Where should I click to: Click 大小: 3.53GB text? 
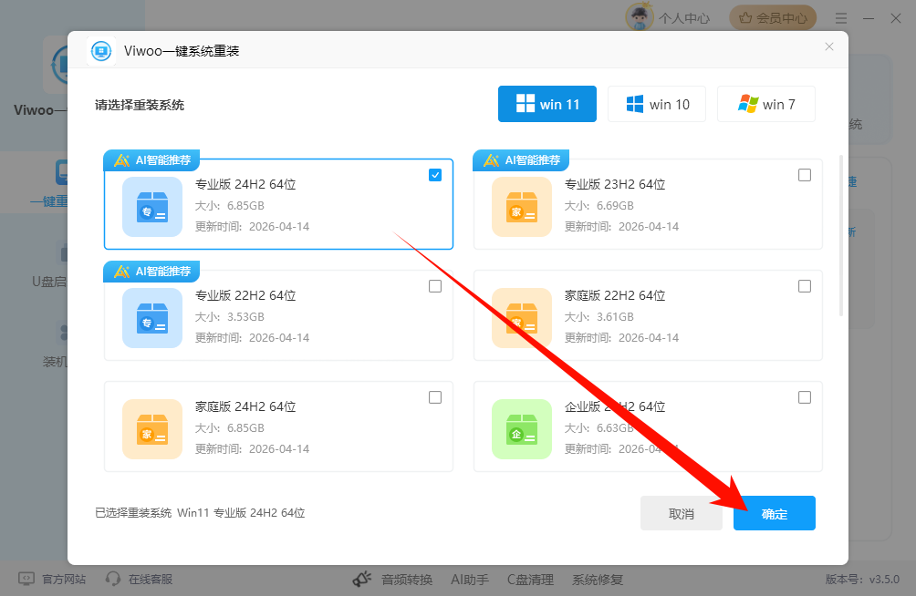coord(230,317)
